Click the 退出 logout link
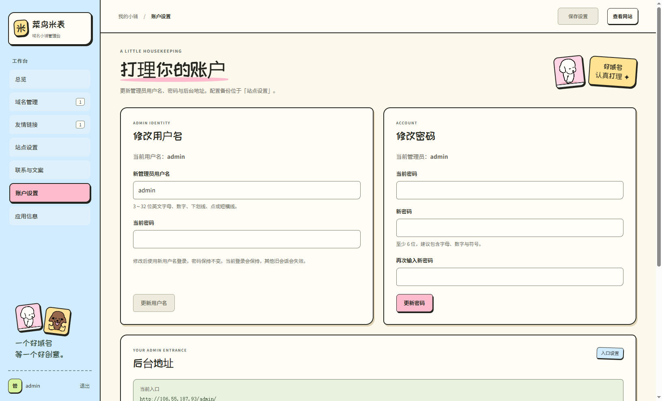The image size is (662, 401). [85, 386]
